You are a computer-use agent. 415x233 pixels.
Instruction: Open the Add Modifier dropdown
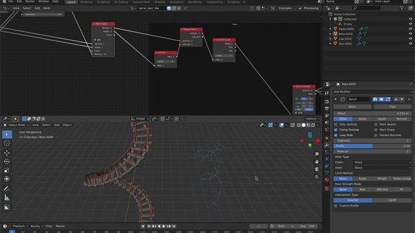pos(372,92)
